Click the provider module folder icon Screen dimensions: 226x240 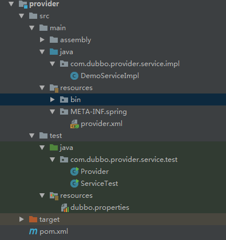pos(23,4)
